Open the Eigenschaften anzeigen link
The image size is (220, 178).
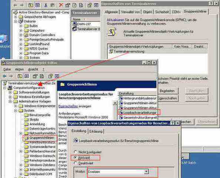(x=68, y=106)
